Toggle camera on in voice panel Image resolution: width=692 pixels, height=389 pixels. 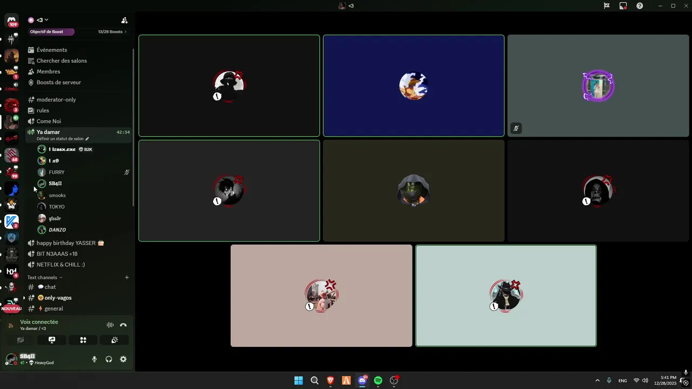(x=21, y=340)
